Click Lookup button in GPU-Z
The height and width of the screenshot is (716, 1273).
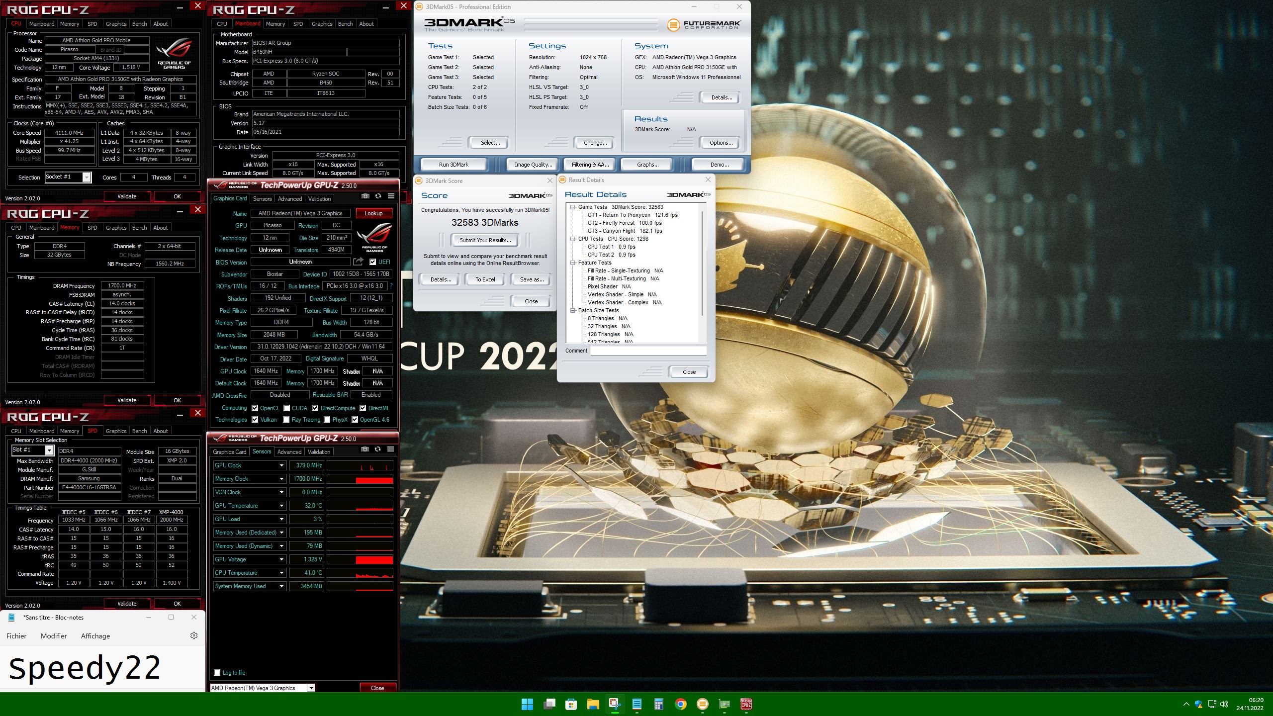[373, 213]
